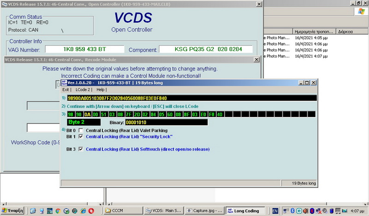Viewport: 369px width, 216px height.
Task: Close the Recode Module window
Action: [x=256, y=60]
